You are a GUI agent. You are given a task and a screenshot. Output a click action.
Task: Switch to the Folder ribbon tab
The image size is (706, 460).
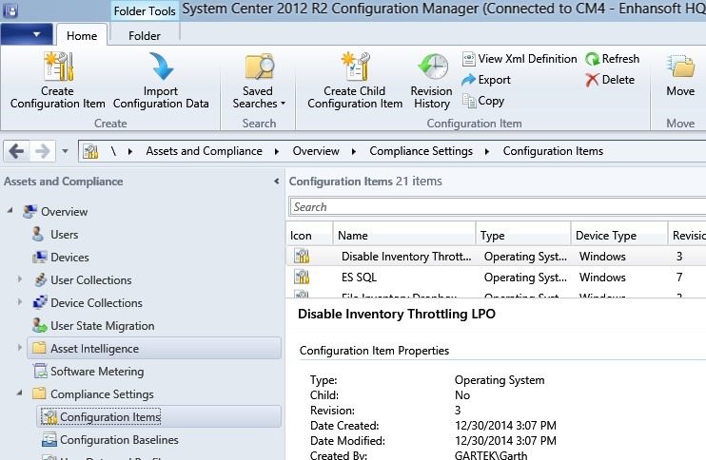[x=144, y=35]
